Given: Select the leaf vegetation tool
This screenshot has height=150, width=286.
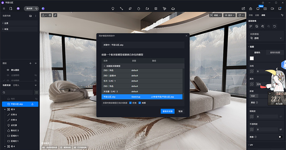Looking at the screenshot, I should coord(130,9).
